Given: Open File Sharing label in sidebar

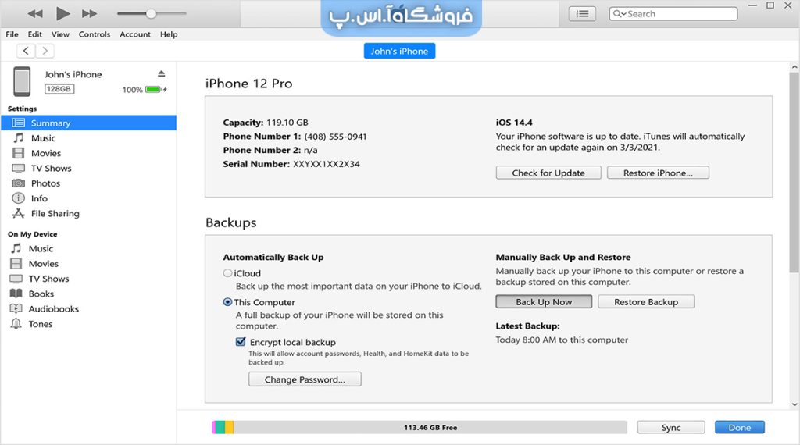Looking at the screenshot, I should click(x=55, y=214).
